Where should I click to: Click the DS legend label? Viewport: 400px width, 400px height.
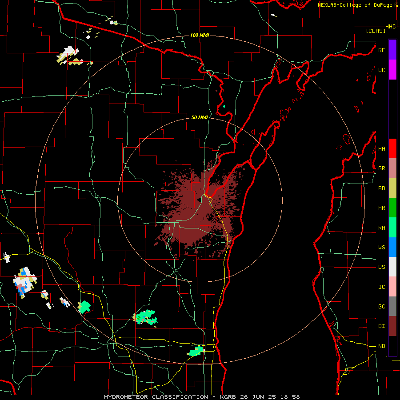(381, 267)
